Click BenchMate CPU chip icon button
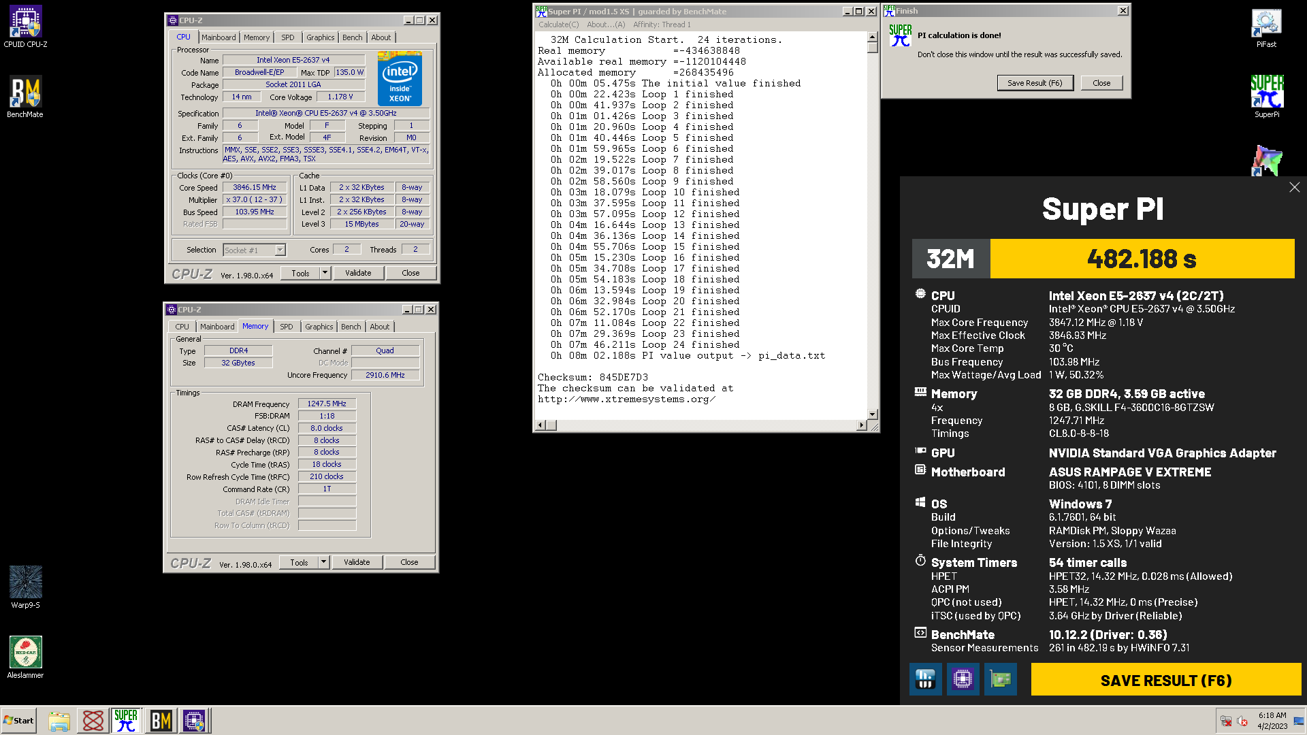1307x735 pixels. [963, 679]
